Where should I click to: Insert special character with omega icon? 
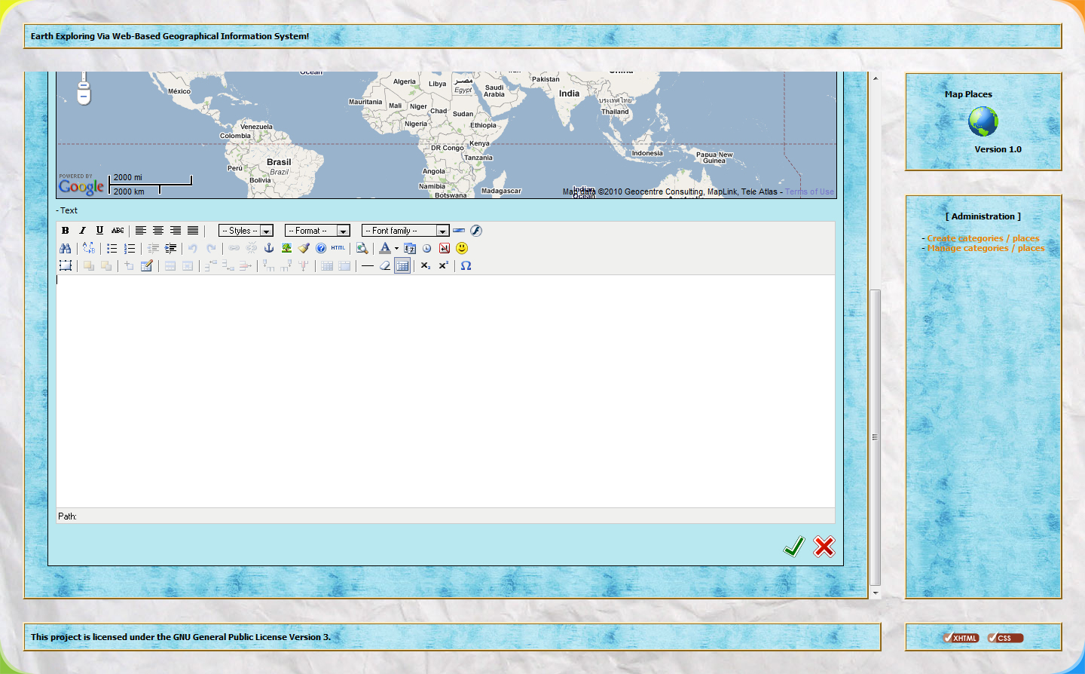466,265
